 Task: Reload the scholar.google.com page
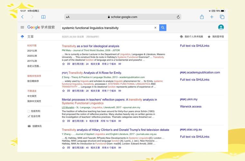click(178, 17)
